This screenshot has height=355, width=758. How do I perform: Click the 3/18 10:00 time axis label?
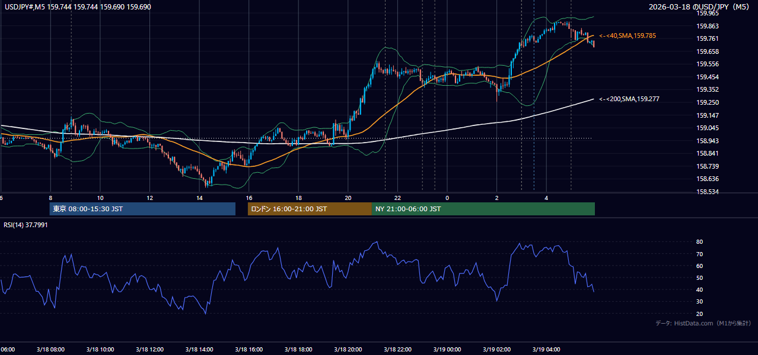100,350
